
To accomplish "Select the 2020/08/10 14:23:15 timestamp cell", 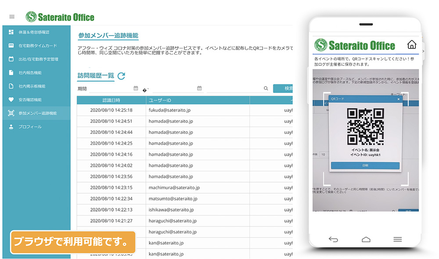I will pyautogui.click(x=112, y=187).
